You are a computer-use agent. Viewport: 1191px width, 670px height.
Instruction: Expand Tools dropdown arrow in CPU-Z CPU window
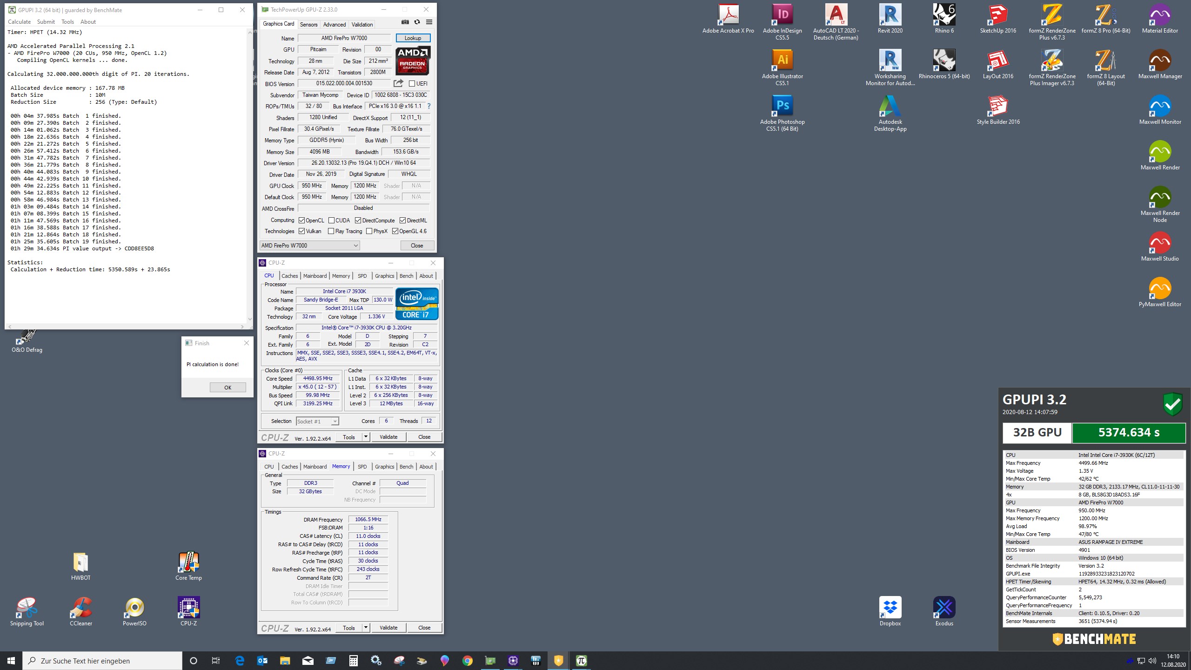pyautogui.click(x=366, y=437)
